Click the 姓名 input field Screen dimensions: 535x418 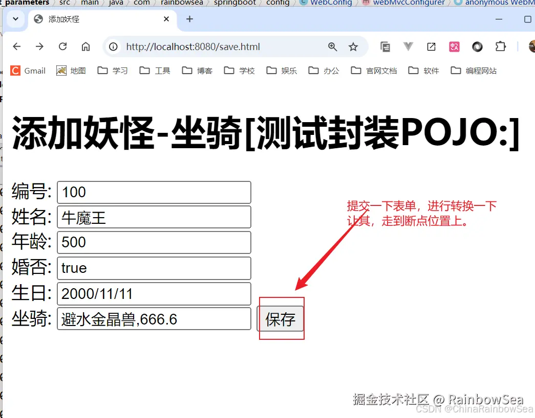[x=154, y=217]
